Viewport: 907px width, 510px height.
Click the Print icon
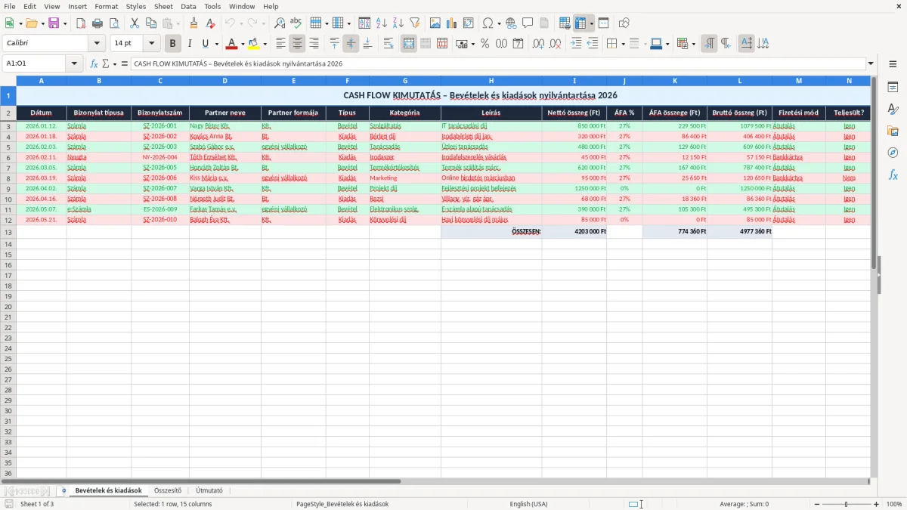[98, 23]
